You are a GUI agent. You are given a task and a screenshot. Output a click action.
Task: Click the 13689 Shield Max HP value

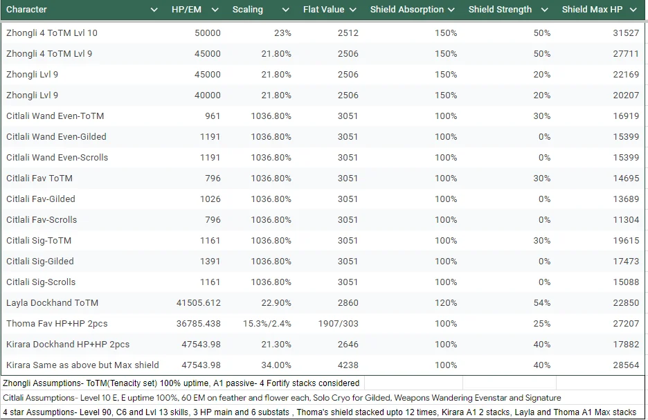626,199
